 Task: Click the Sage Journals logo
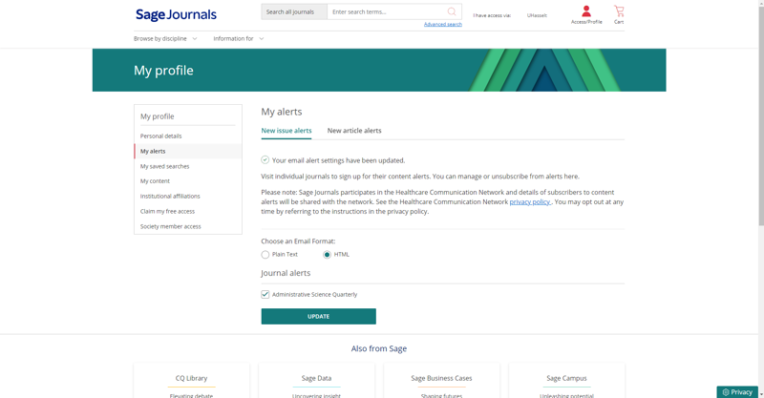[x=176, y=15]
